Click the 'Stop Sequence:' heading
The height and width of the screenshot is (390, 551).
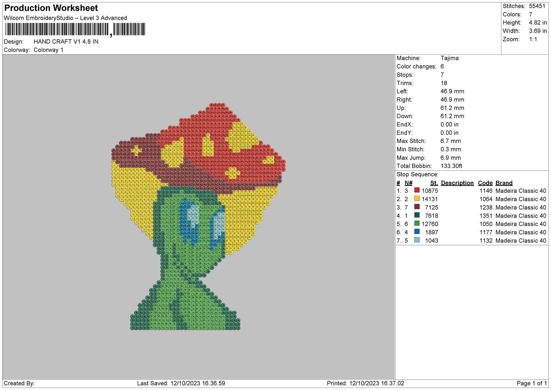417,174
